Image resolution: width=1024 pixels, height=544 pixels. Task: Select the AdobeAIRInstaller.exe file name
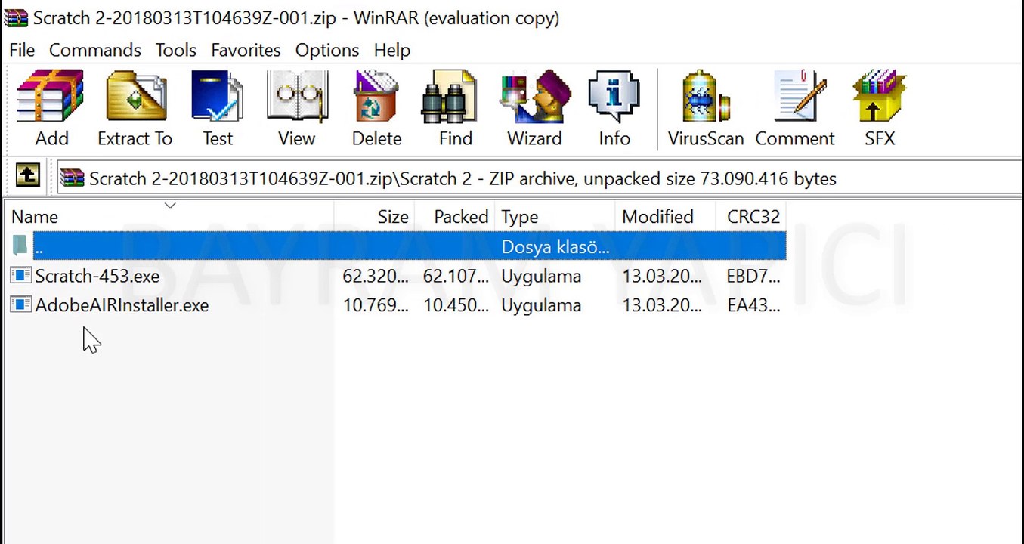click(x=122, y=305)
